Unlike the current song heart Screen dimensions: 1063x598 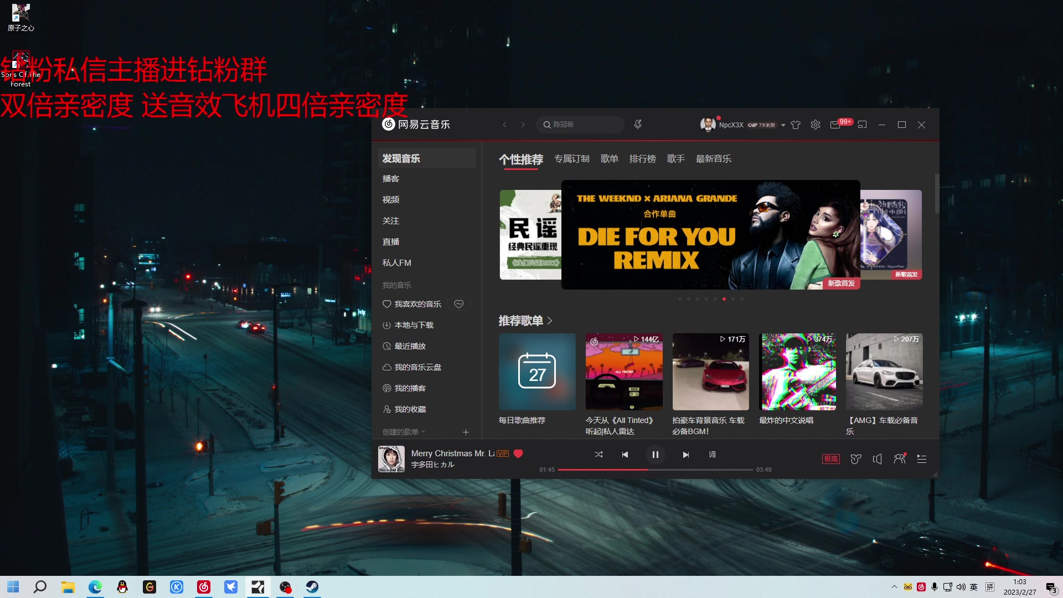tap(518, 453)
